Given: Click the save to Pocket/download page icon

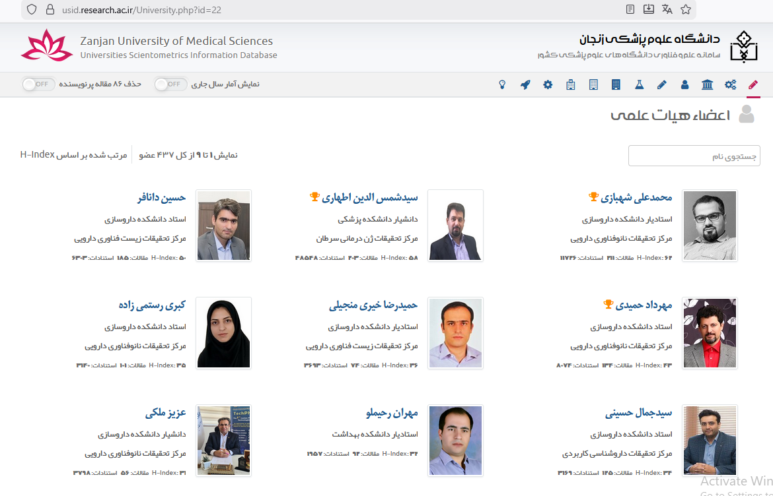Looking at the screenshot, I should click(x=649, y=9).
